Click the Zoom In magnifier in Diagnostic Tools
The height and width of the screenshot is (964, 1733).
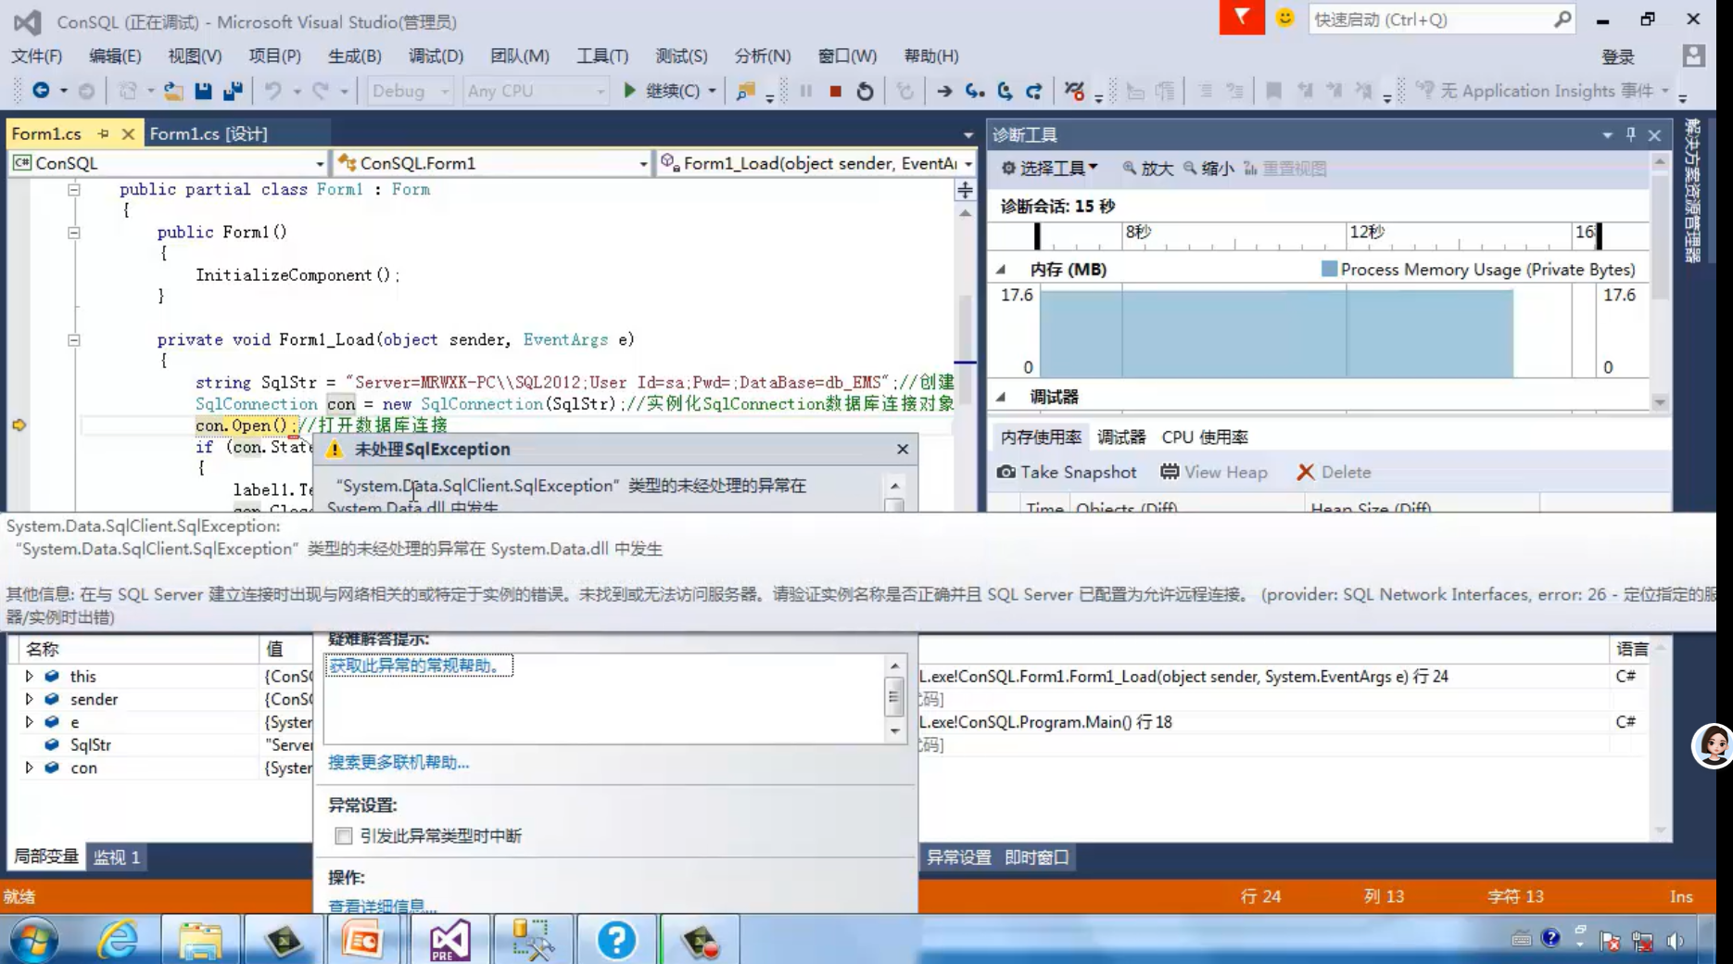pyautogui.click(x=1129, y=168)
